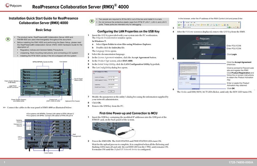The height and width of the screenshot is (166, 257).
Task: Click the 'Fan & Power Status LEDs' label
Action: tap(79, 79)
